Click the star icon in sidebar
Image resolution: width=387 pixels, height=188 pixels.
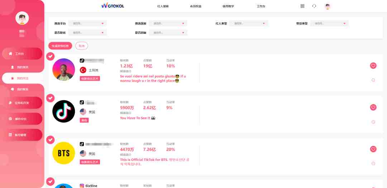tap(13, 78)
